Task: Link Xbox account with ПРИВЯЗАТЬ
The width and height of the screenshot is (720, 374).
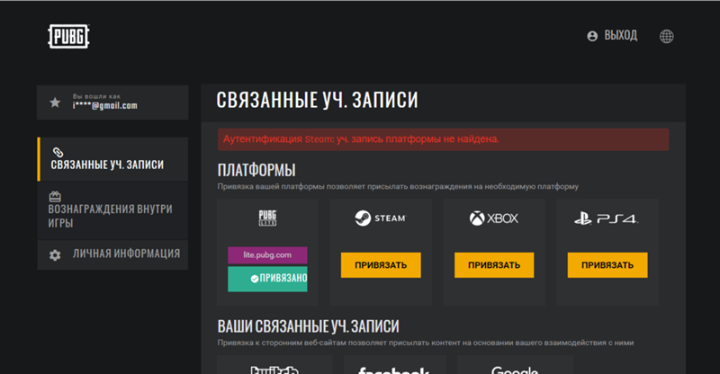Action: point(494,265)
